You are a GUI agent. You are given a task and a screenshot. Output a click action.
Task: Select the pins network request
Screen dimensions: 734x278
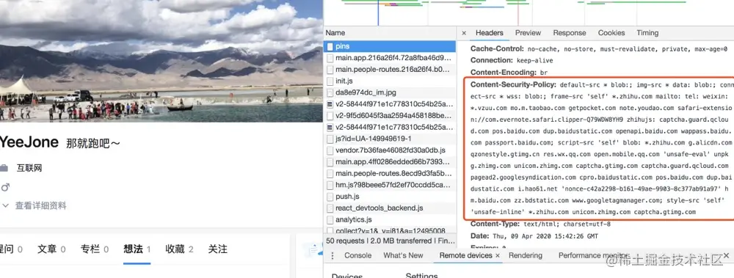(390, 47)
